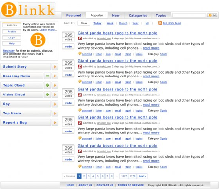Sort stories by Now

click(x=84, y=23)
